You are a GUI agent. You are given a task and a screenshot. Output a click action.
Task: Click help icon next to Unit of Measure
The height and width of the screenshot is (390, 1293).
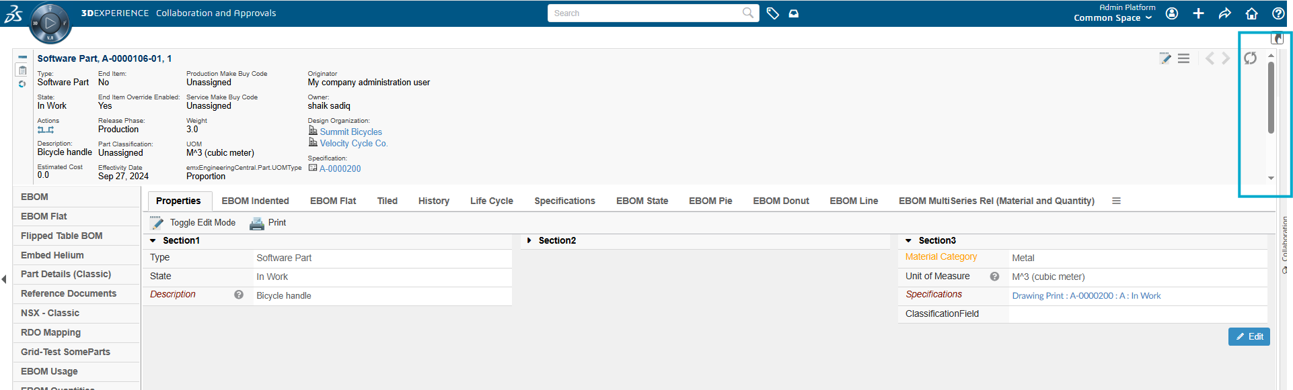pos(994,277)
